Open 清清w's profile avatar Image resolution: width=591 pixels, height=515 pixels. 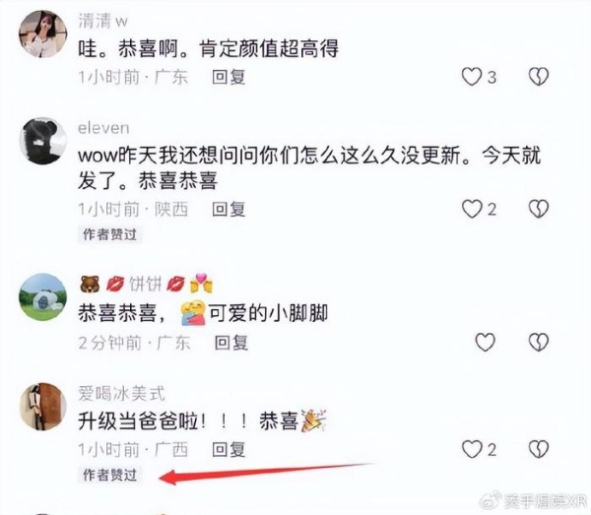tap(43, 34)
